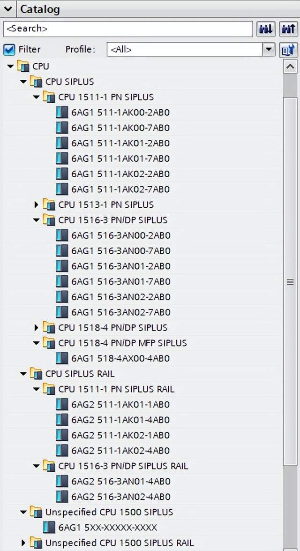Select the module icon for 6AG1 511-1AK00-7AB0
Image resolution: width=300 pixels, height=551 pixels.
[x=62, y=128]
